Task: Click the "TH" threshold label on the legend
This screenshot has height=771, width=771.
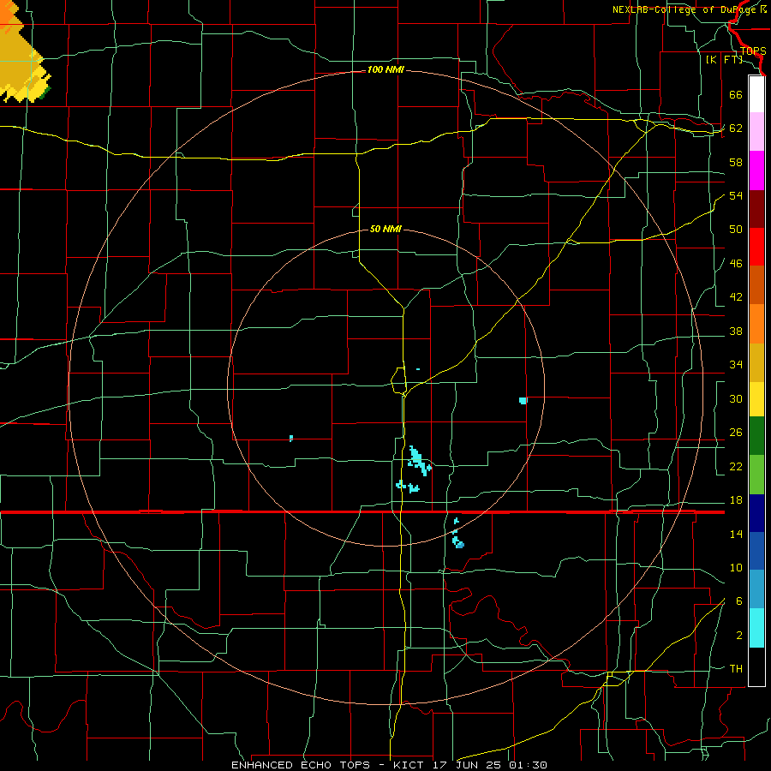Action: point(736,669)
